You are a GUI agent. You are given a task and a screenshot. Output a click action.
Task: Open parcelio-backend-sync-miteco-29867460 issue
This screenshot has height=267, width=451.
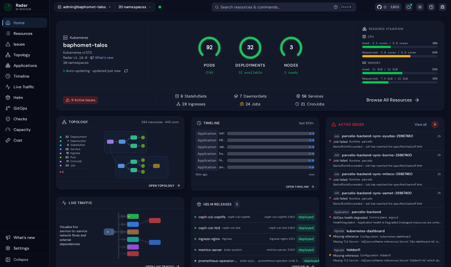(x=385, y=179)
